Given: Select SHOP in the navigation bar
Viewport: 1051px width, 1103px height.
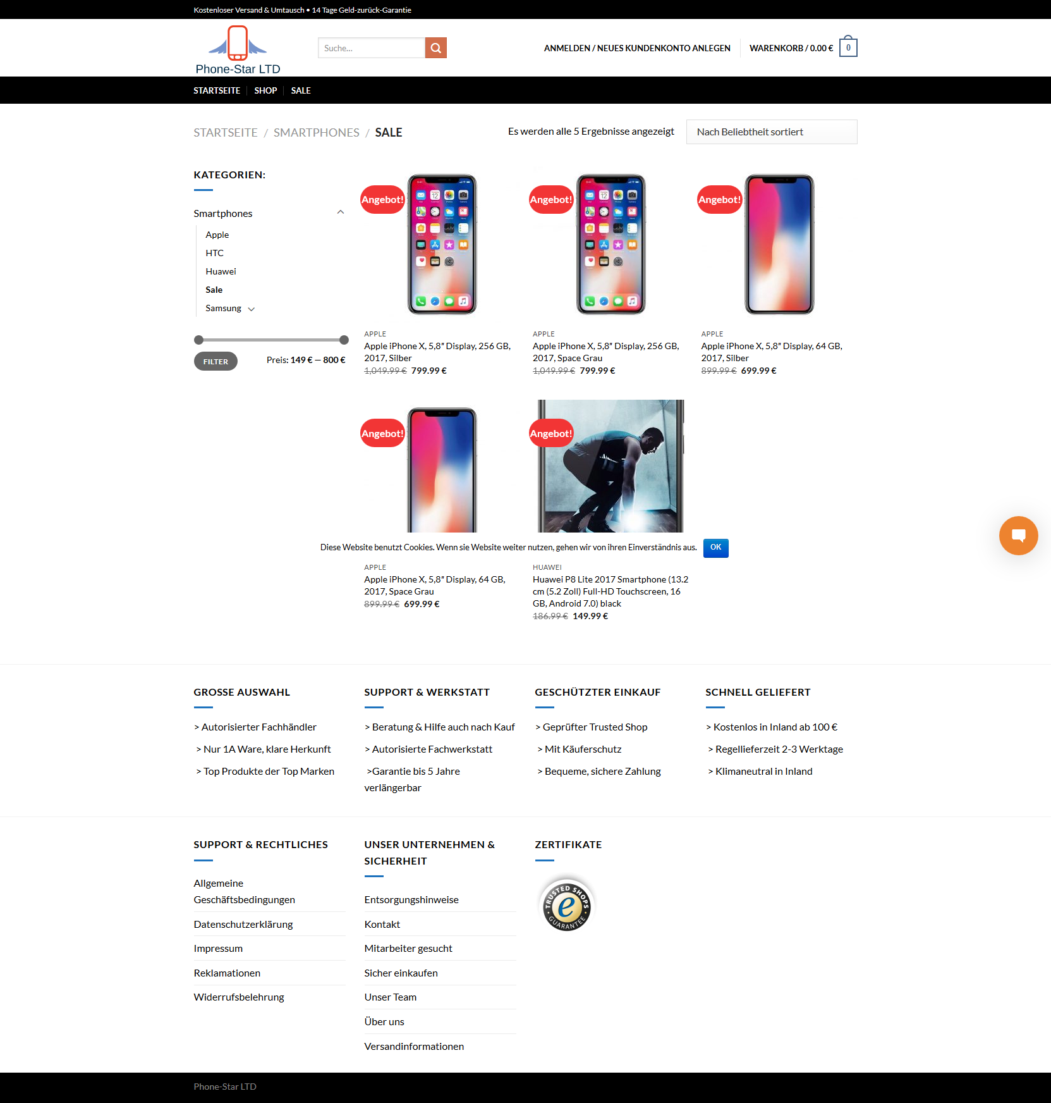Looking at the screenshot, I should 265,90.
